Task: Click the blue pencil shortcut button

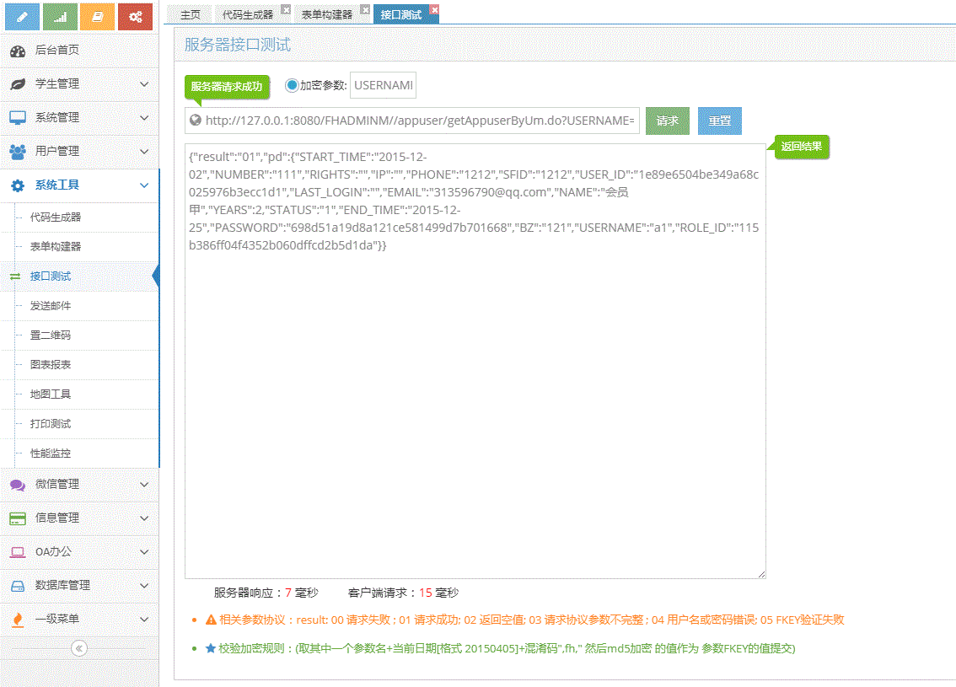Action: (22, 17)
